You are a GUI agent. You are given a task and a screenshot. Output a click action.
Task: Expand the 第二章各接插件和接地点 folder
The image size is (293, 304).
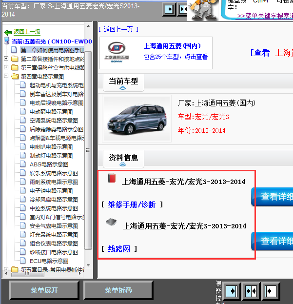6,59
